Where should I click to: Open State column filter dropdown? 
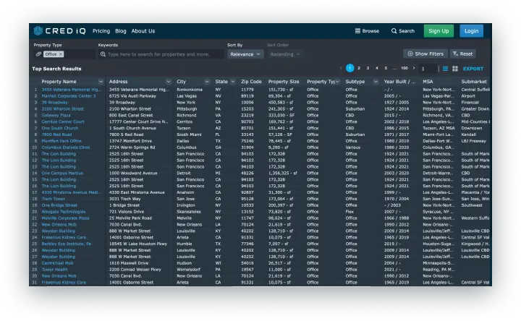click(x=233, y=82)
